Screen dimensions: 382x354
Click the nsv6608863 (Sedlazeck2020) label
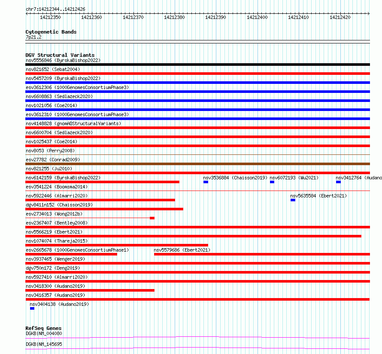59,96
